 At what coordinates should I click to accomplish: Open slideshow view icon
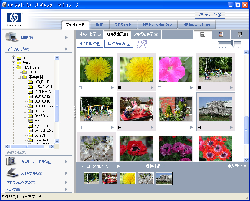239,34
